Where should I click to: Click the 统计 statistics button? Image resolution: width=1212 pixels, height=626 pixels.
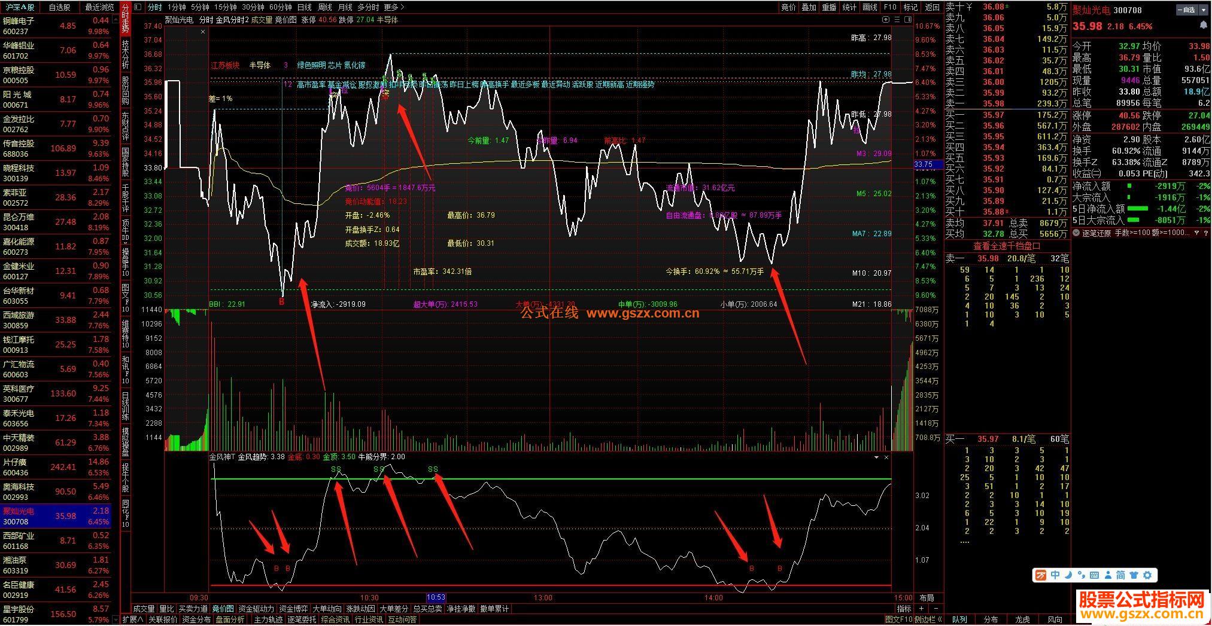click(849, 7)
